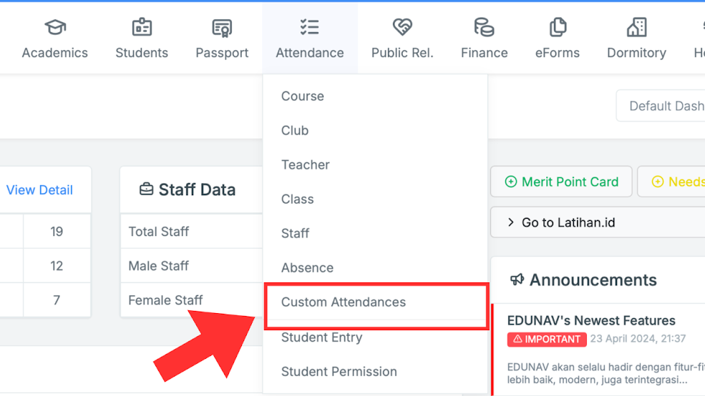Open the Public Rel. heart icon

(402, 28)
